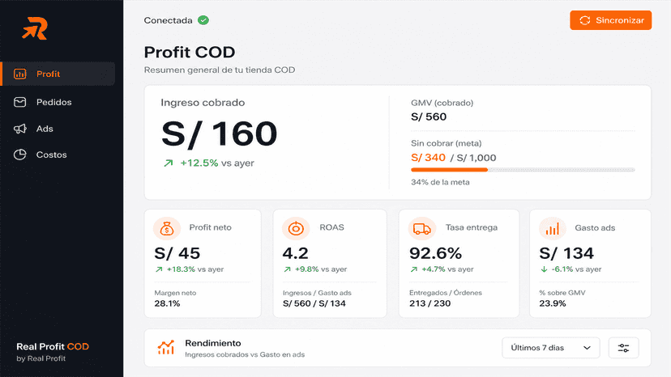Viewport: 671px width, 377px height.
Task: Click the money bag Profit neto icon
Action: click(167, 229)
